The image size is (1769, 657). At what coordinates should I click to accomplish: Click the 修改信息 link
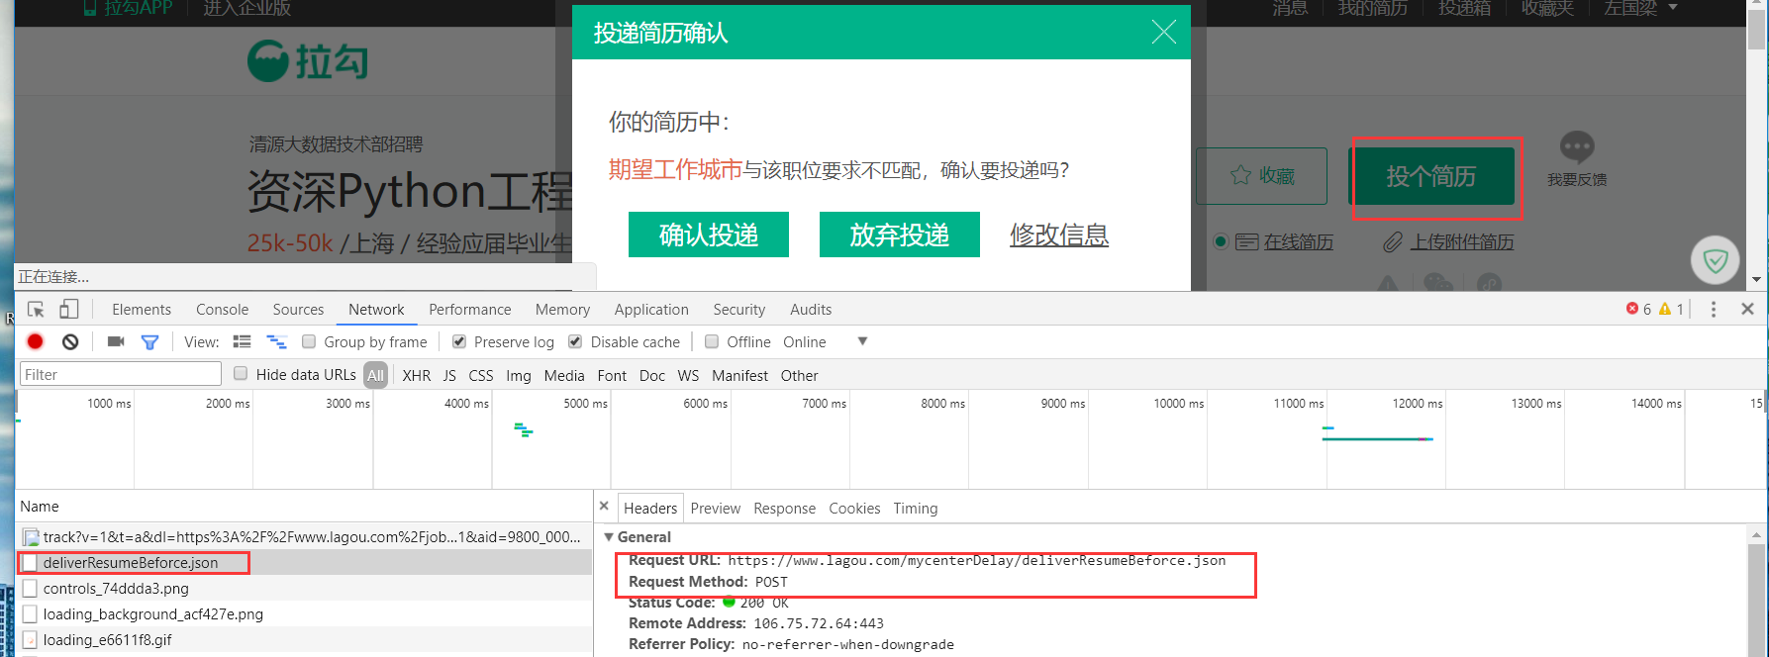(1059, 235)
